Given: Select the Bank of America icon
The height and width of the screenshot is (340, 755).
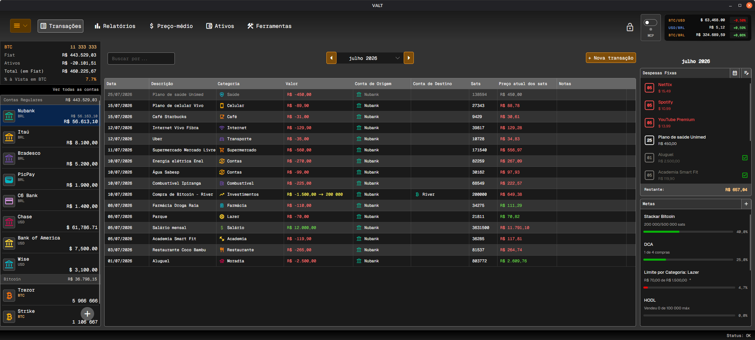Looking at the screenshot, I should [9, 243].
